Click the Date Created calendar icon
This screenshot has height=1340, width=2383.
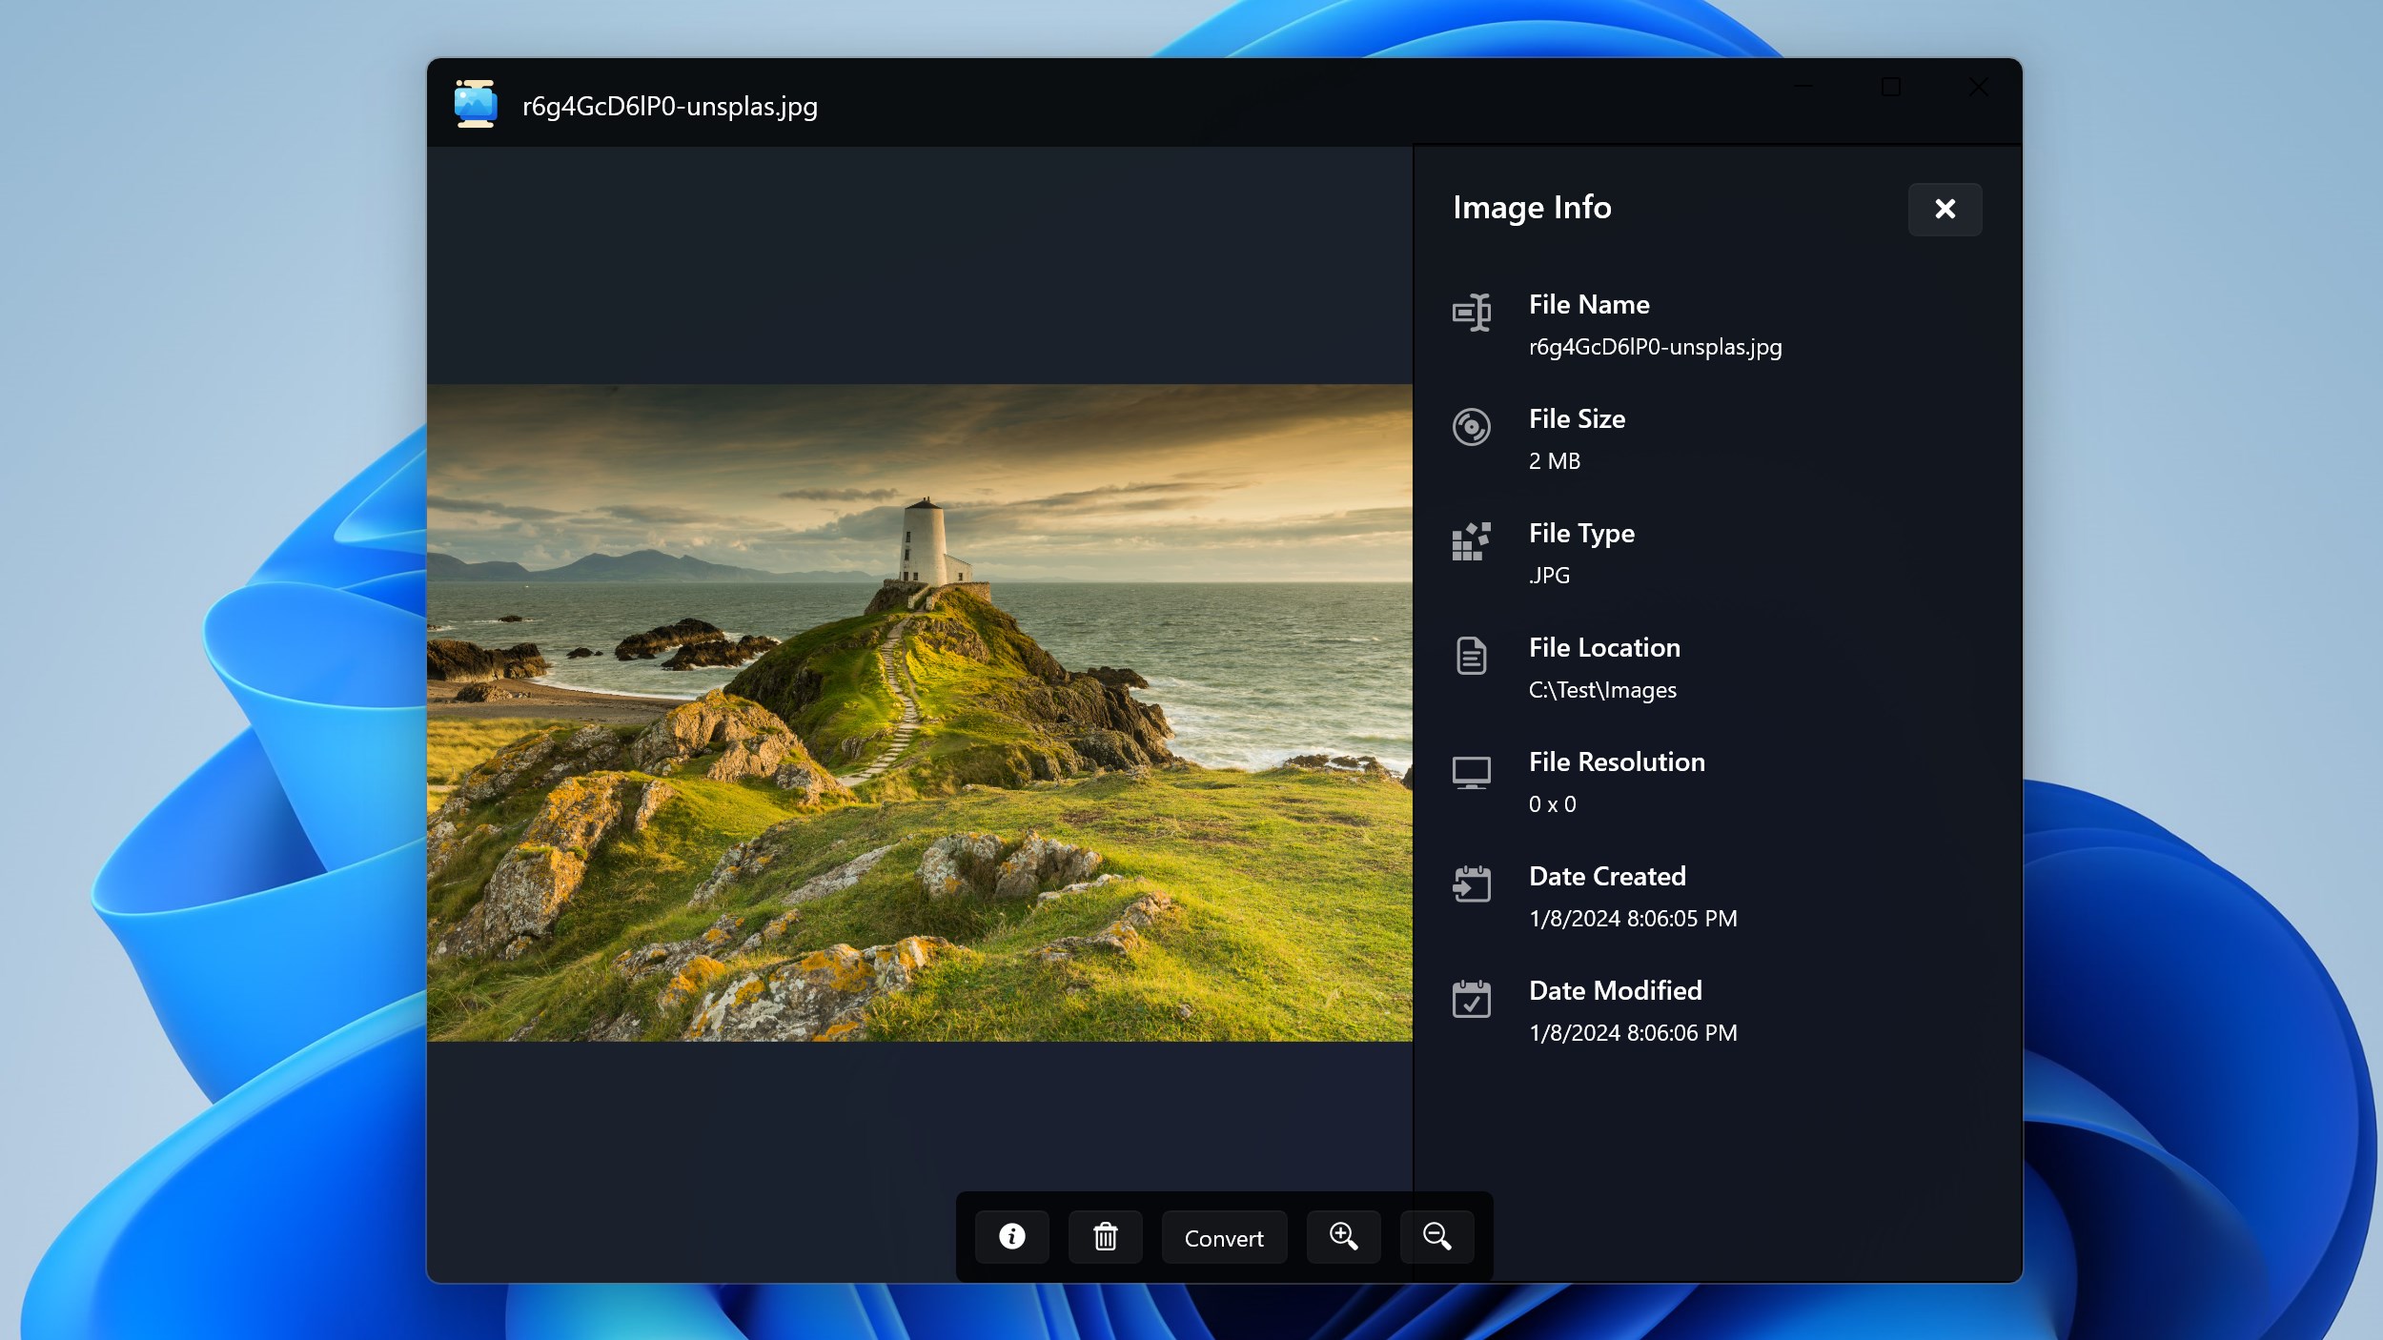coord(1471,884)
